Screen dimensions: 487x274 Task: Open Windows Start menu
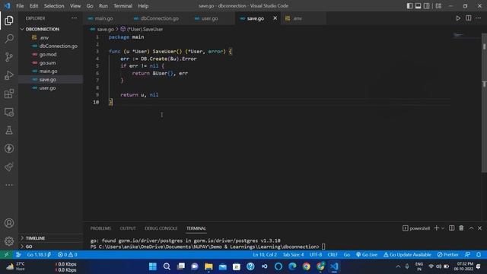(153, 266)
